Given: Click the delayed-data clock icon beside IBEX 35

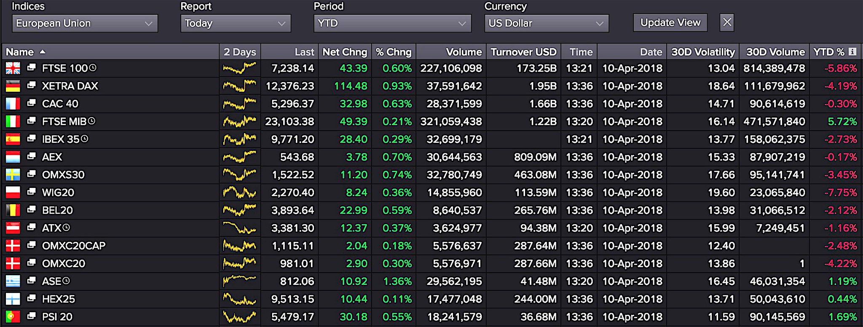Looking at the screenshot, I should [84, 139].
